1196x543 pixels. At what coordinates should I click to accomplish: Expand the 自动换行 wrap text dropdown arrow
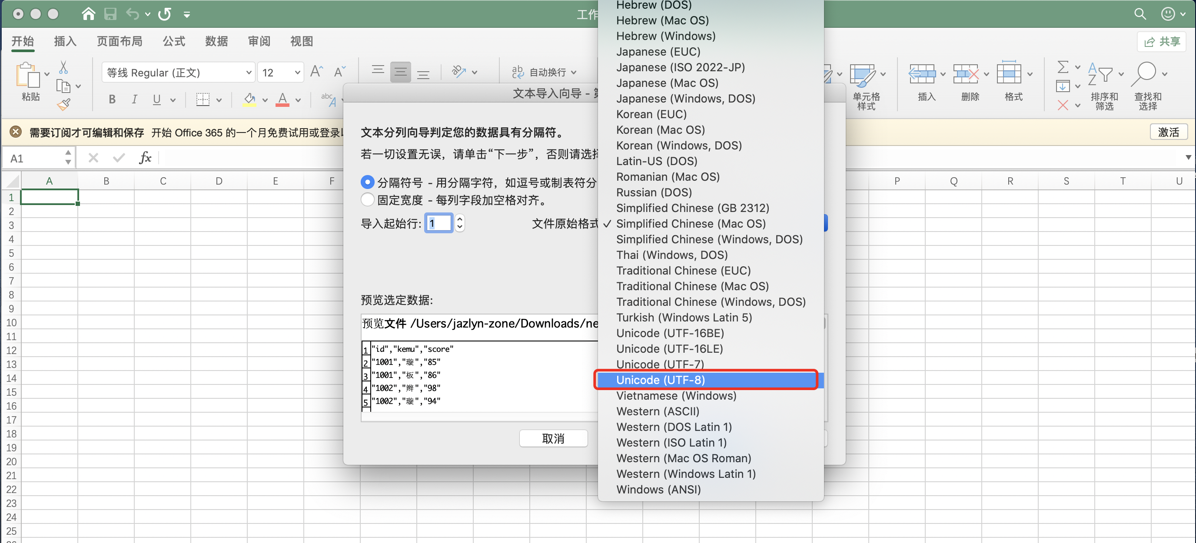[575, 73]
